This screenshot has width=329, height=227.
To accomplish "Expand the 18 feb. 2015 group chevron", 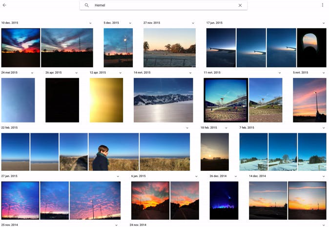I will point(226,128).
